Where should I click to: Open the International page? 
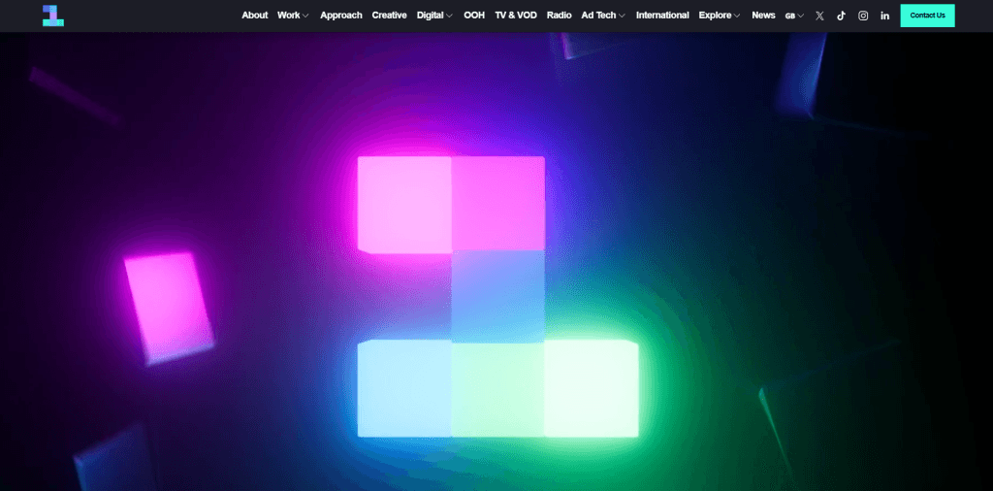point(662,16)
